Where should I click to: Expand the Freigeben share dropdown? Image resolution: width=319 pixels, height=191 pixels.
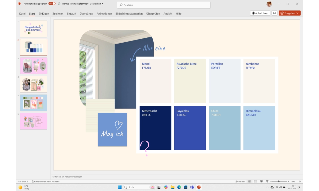(x=297, y=13)
